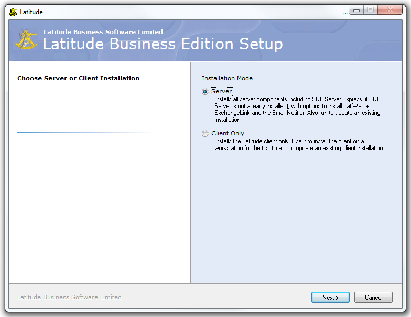Click the Next button
Image resolution: width=411 pixels, height=317 pixels.
pos(330,298)
